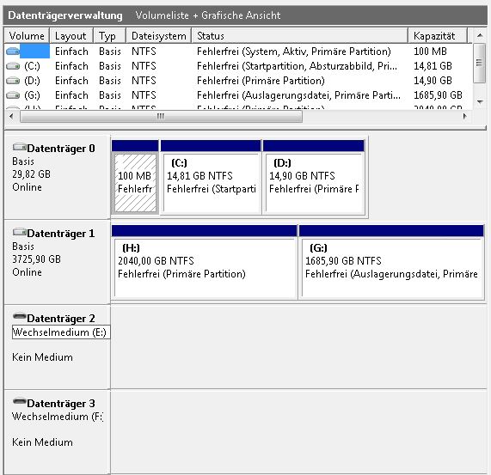Image resolution: width=491 pixels, height=475 pixels.
Task: Click the removable media icon of Datenträger 3
Action: pos(19,401)
